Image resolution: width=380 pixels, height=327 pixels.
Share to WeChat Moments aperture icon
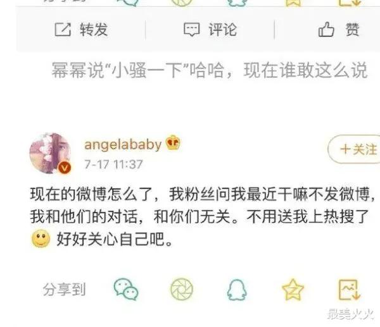[x=182, y=289]
